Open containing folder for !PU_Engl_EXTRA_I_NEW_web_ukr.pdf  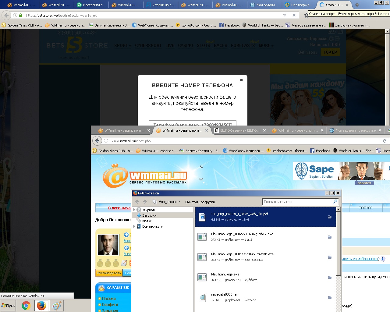[x=330, y=217]
